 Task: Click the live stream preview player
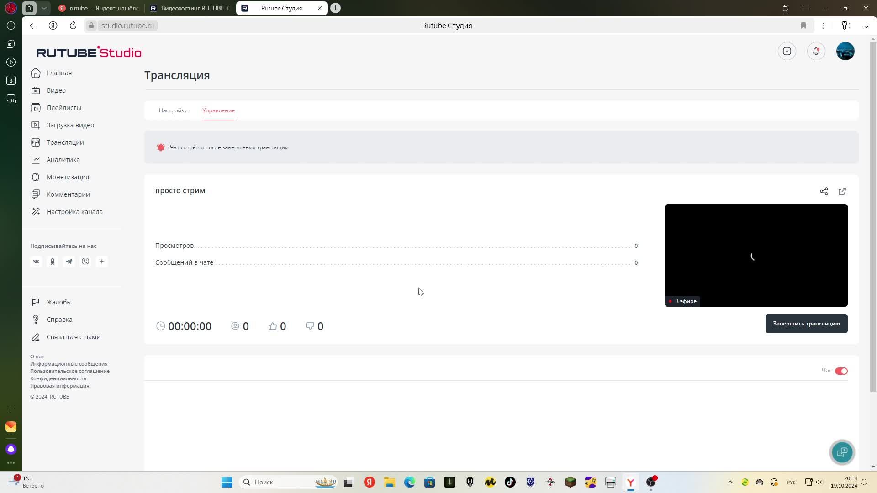[x=756, y=255]
